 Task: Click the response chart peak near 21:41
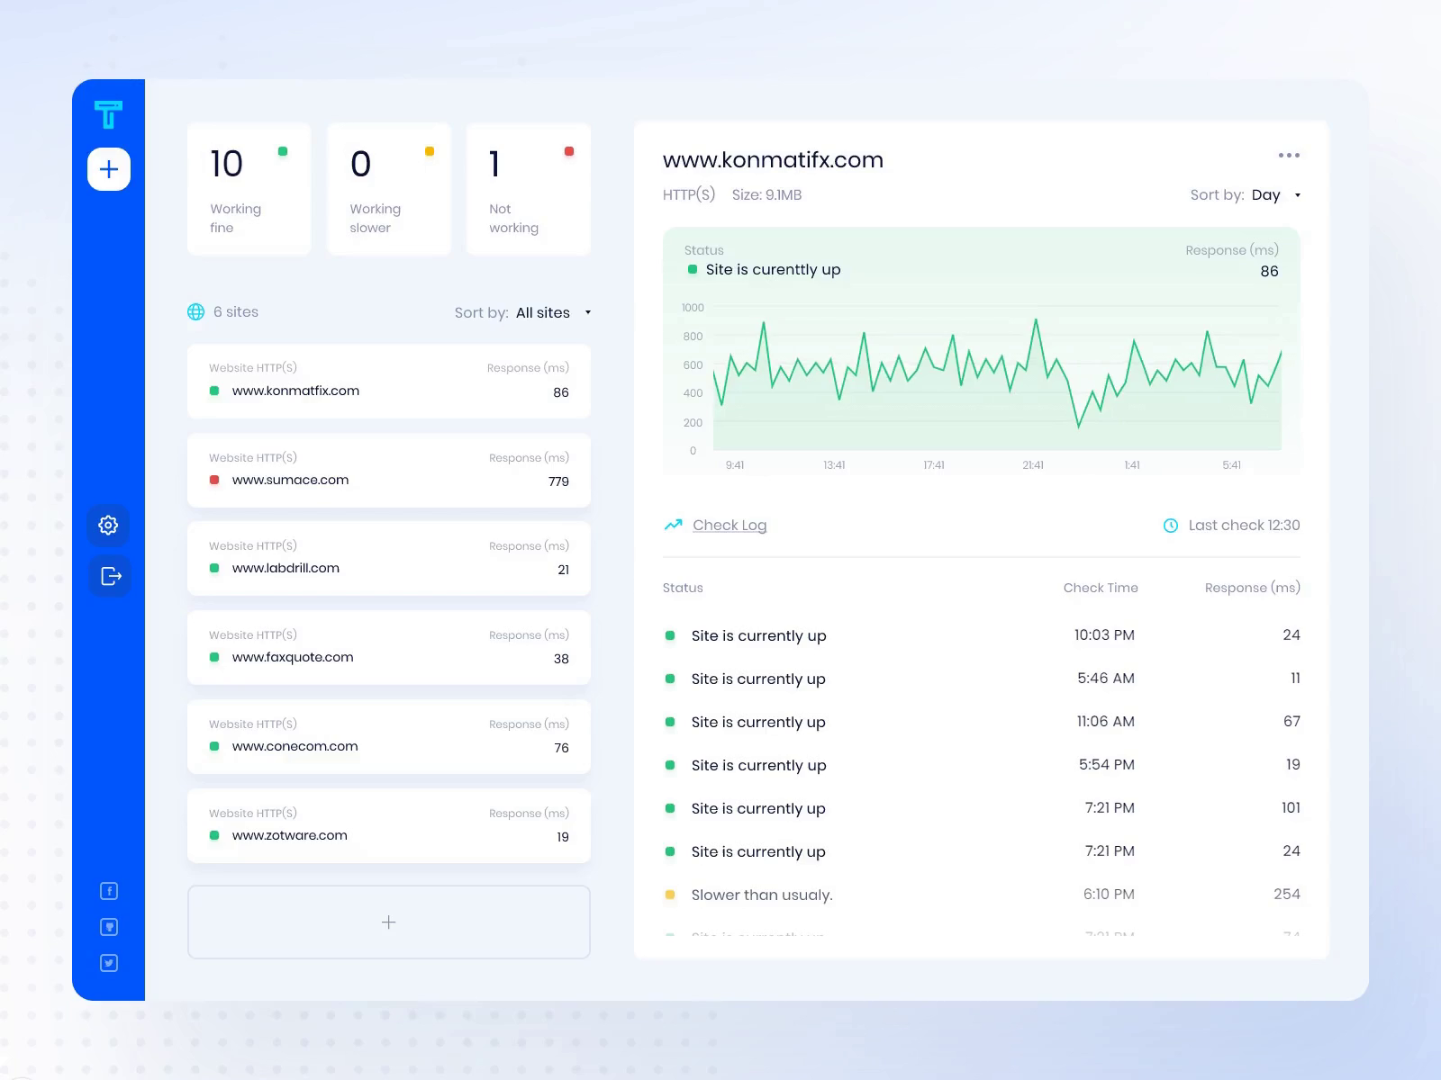tap(1036, 320)
